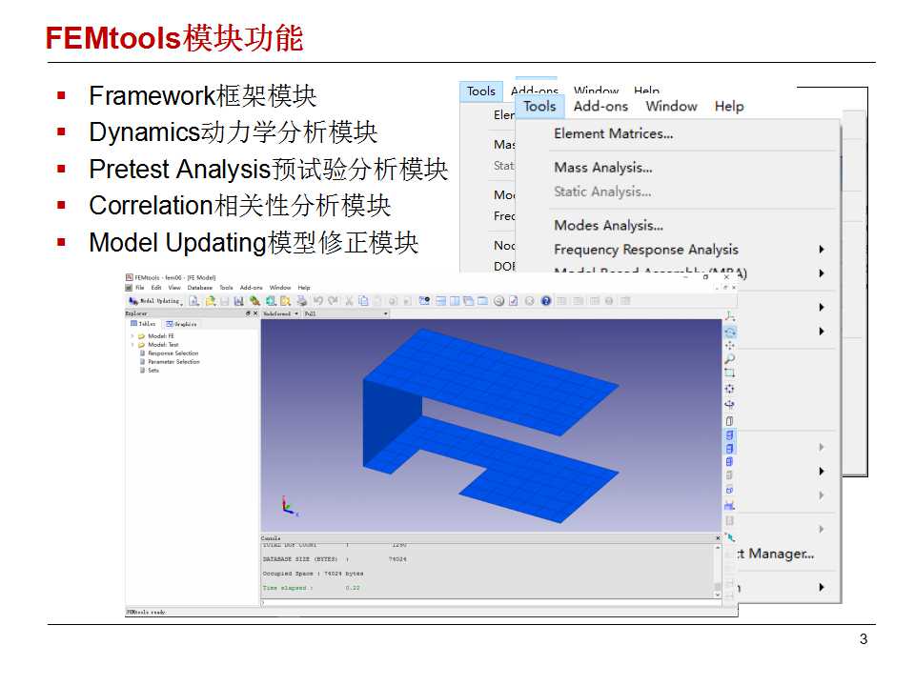Open the File menu in FEMtools window
The image size is (915, 686).
click(x=139, y=288)
